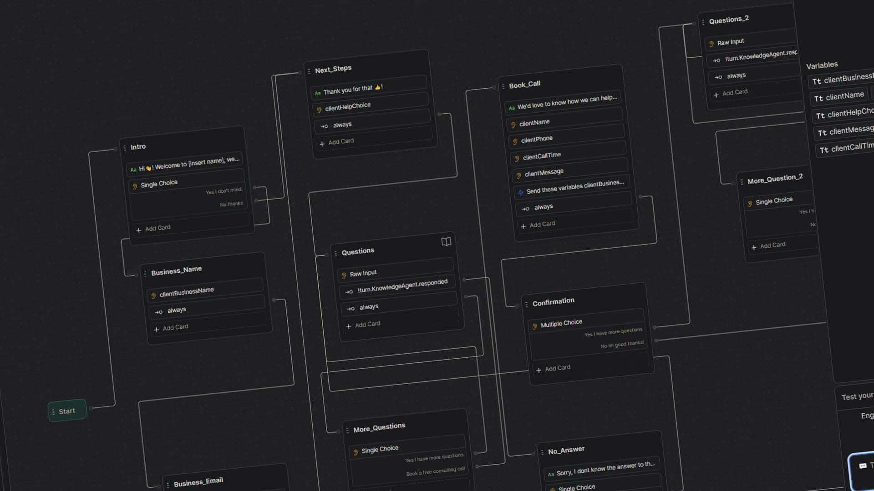Click the Aa text icon in Next_Steps card
This screenshot has height=491, width=874.
[317, 93]
